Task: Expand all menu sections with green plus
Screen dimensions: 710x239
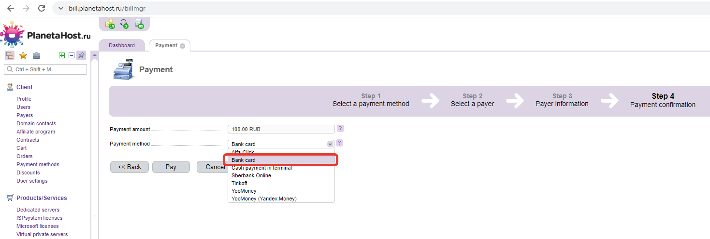Action: 62,55
